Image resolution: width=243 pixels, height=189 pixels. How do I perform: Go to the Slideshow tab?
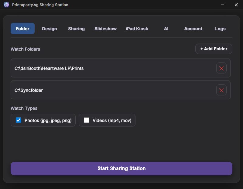click(x=105, y=29)
